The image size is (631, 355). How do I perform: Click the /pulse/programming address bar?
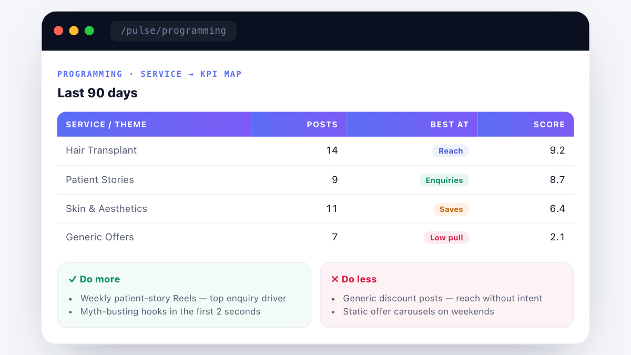pos(174,31)
